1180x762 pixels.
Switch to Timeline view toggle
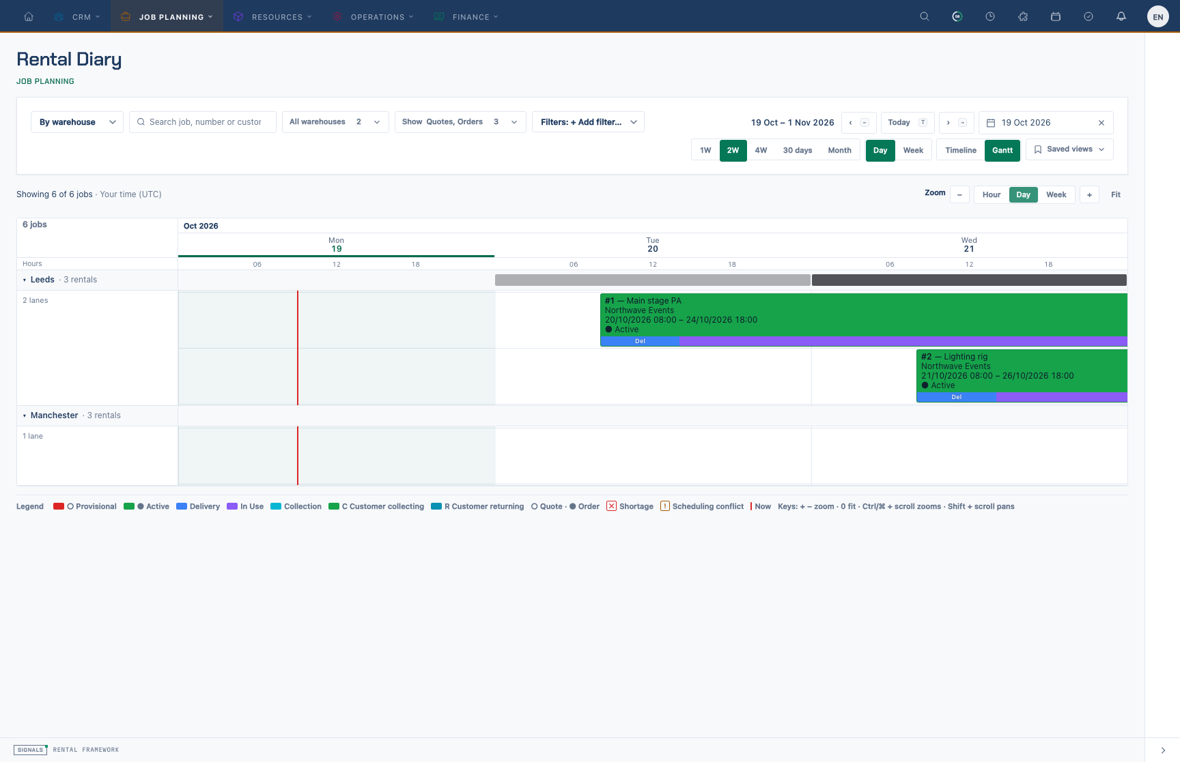[x=961, y=150]
